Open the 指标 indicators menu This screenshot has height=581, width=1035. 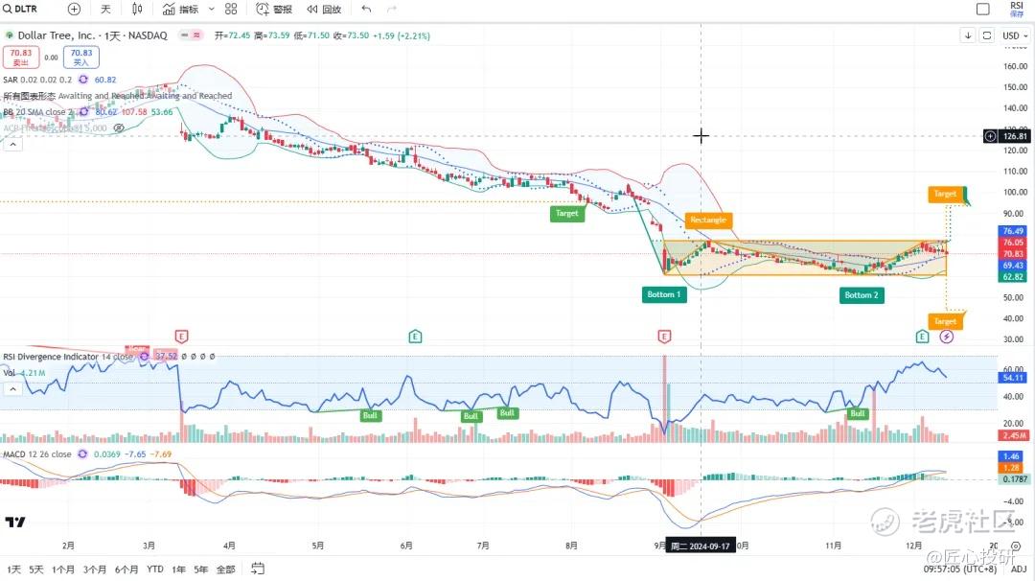pos(181,9)
